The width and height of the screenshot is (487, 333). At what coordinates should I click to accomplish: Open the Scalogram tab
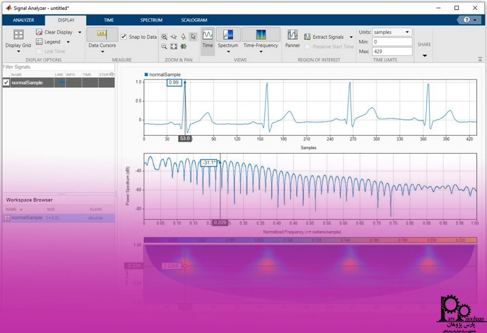tap(194, 20)
